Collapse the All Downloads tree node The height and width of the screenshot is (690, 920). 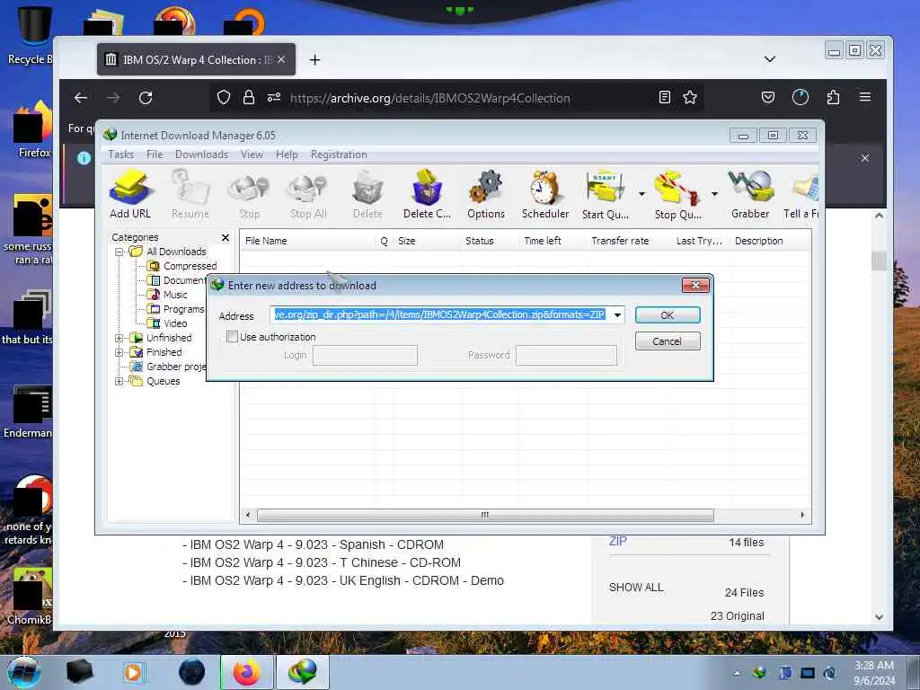(119, 252)
